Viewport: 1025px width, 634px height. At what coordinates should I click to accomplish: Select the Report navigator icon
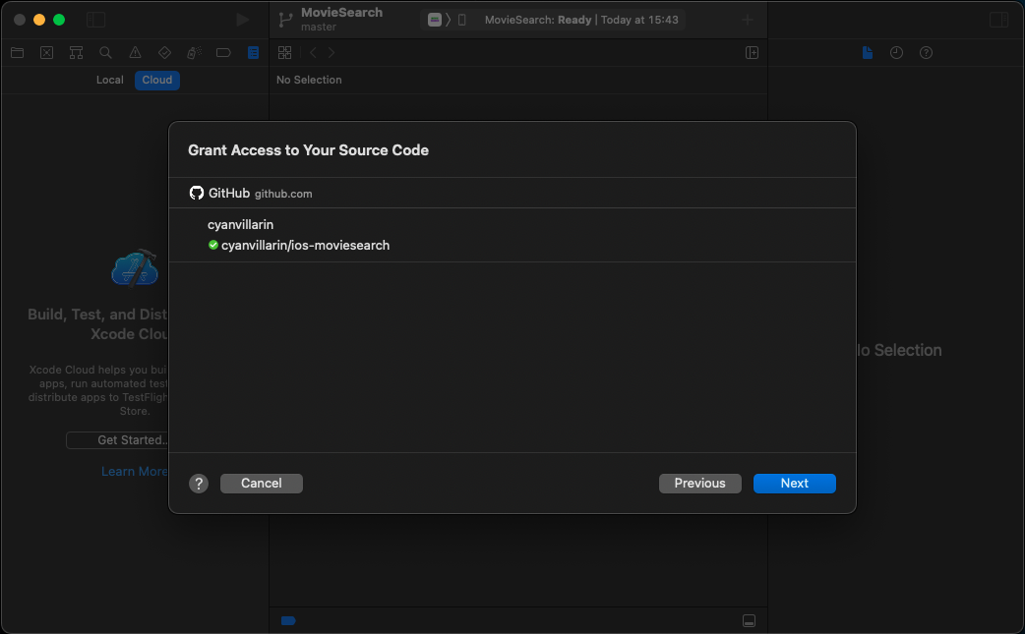click(253, 53)
